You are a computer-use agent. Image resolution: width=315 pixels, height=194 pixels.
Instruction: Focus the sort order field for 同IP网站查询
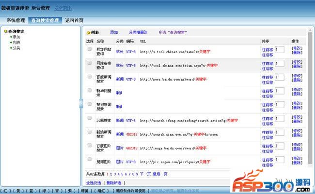[x=280, y=50]
